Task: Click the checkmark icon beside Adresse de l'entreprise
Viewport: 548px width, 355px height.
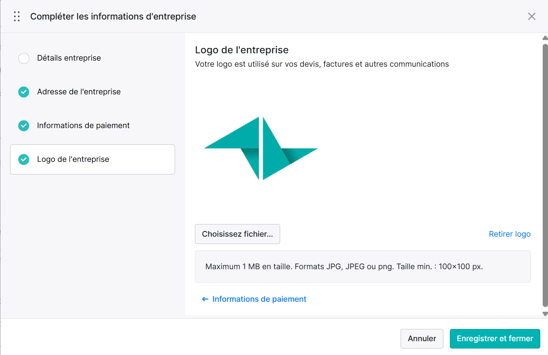Action: [x=24, y=92]
